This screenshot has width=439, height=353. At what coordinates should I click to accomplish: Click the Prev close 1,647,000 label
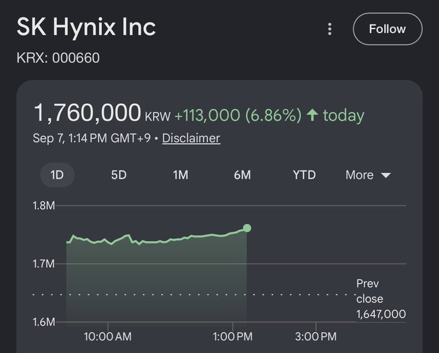point(381,299)
